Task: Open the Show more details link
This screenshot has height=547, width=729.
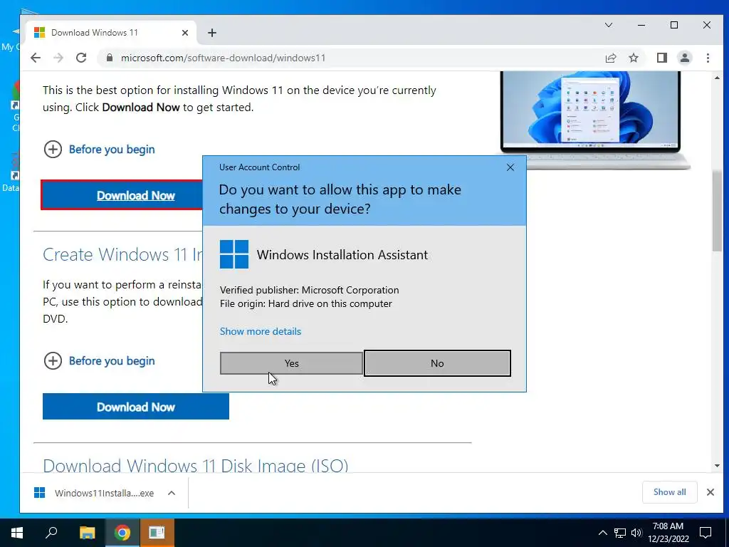Action: pyautogui.click(x=261, y=331)
